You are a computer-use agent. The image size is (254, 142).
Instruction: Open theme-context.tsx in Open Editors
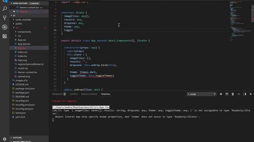click(x=29, y=7)
